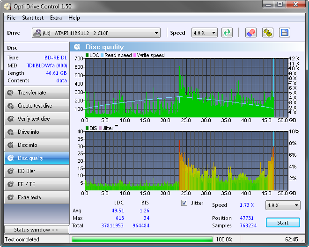Select Drive info in sidebar
Screen dimensions: 309x247
pyautogui.click(x=37, y=132)
